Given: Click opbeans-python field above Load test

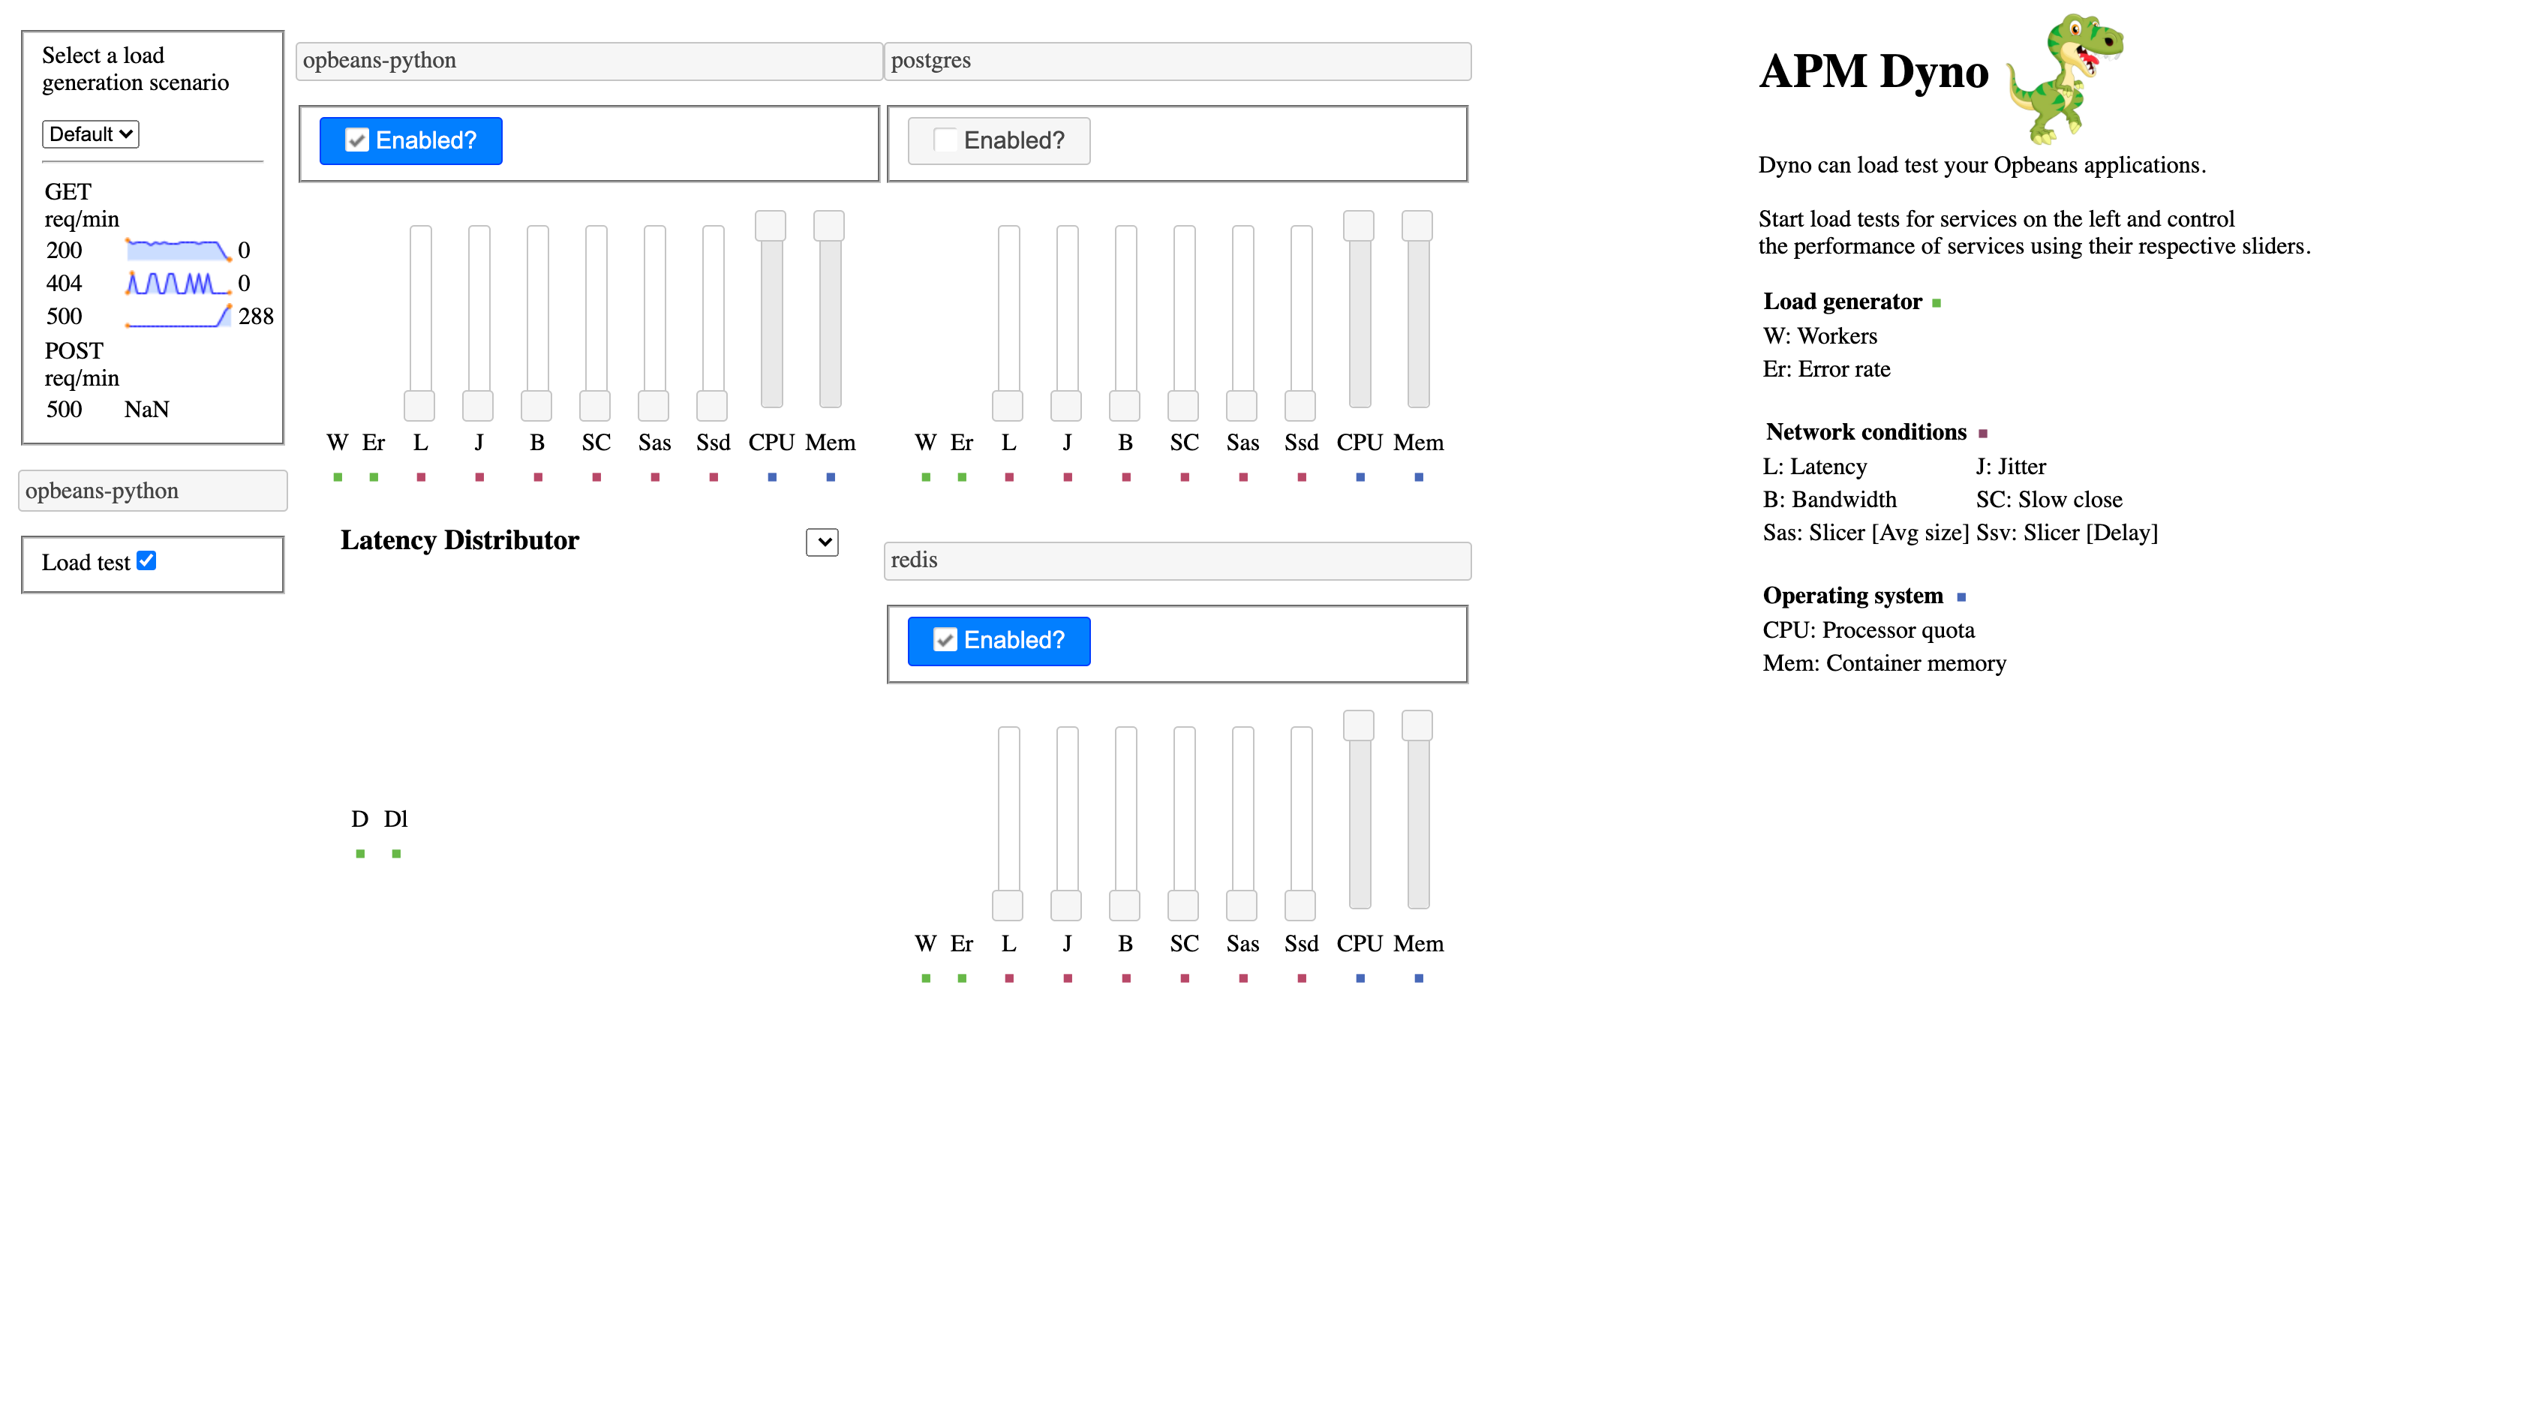Looking at the screenshot, I should (x=152, y=491).
